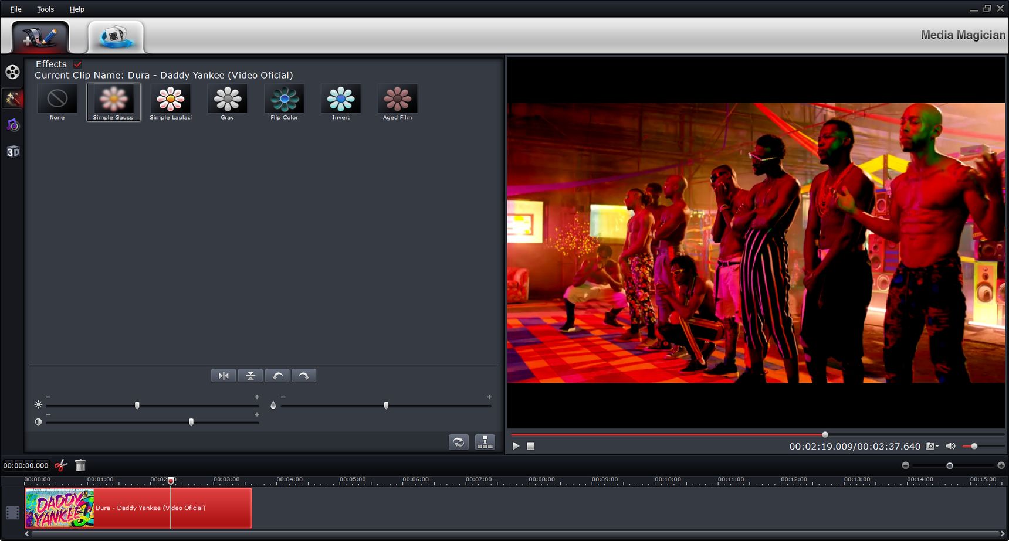Take a snapshot with the camera icon
The width and height of the screenshot is (1009, 541).
[x=930, y=446]
